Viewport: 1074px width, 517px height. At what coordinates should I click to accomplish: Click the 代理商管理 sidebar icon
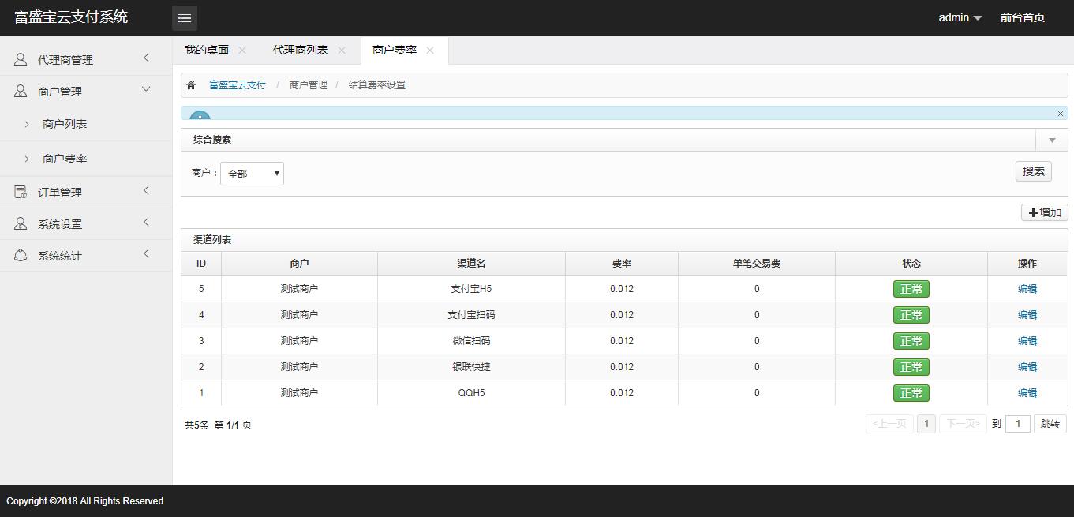tap(18, 58)
